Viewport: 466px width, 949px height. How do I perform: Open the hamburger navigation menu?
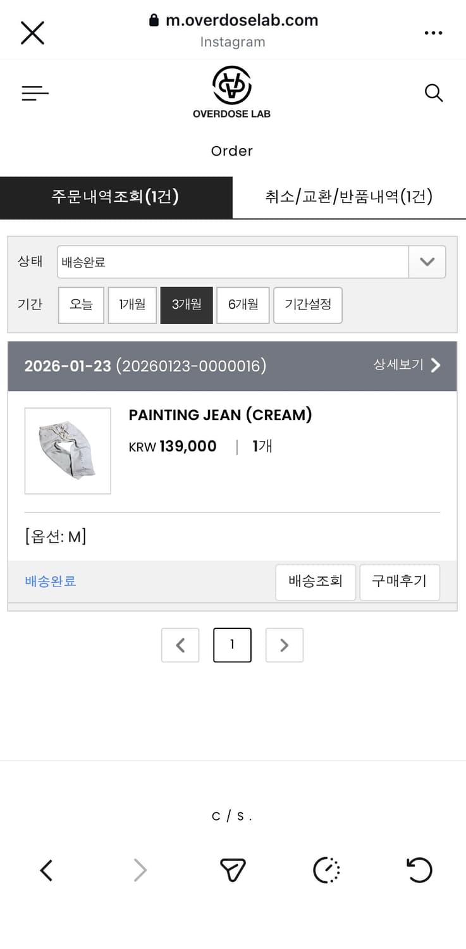click(x=35, y=94)
